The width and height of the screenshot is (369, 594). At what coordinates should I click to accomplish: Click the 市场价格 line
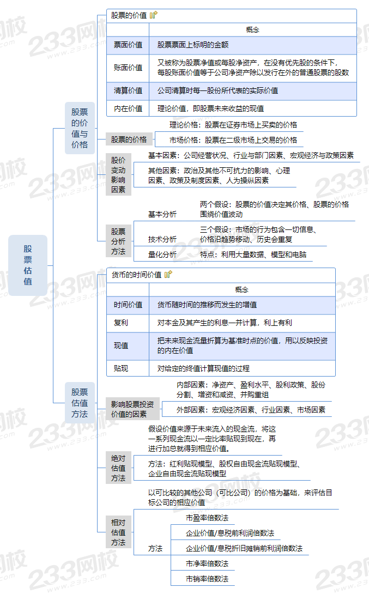pos(233,140)
